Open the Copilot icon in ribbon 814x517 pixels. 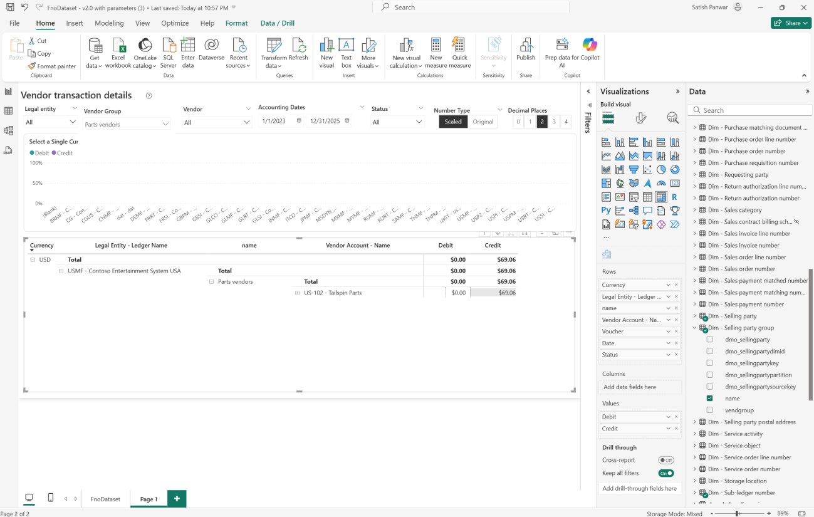pyautogui.click(x=590, y=45)
